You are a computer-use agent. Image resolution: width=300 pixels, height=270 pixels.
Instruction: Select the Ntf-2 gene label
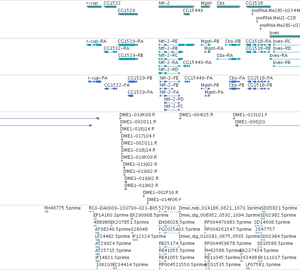point(164,3)
